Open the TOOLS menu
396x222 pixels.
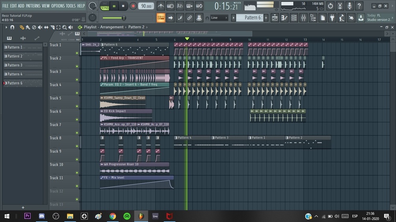(x=71, y=6)
